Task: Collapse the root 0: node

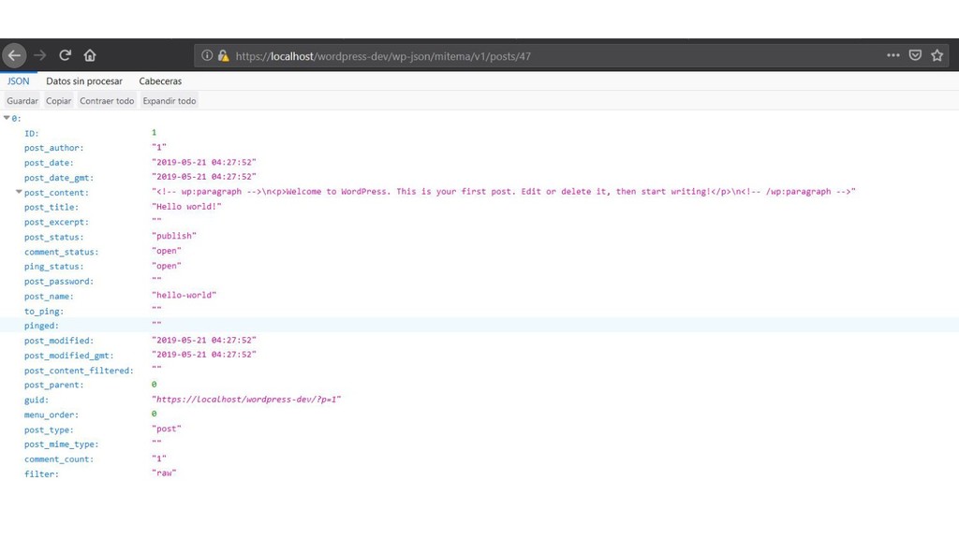Action: pos(7,118)
